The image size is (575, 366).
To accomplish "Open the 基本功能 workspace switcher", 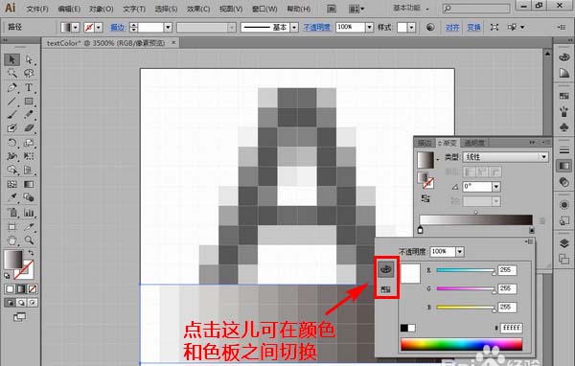I will [x=411, y=8].
